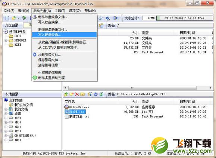Image resolution: width=216 pixels, height=158 pixels.
Task: Open the 文件(F) menu
Action: pos(9,11)
